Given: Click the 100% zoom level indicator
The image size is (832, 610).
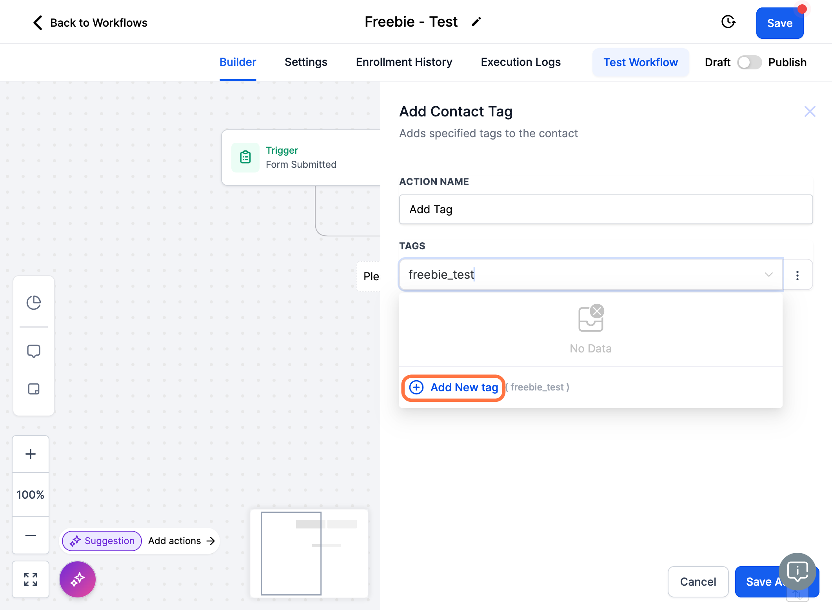Looking at the screenshot, I should tap(31, 495).
